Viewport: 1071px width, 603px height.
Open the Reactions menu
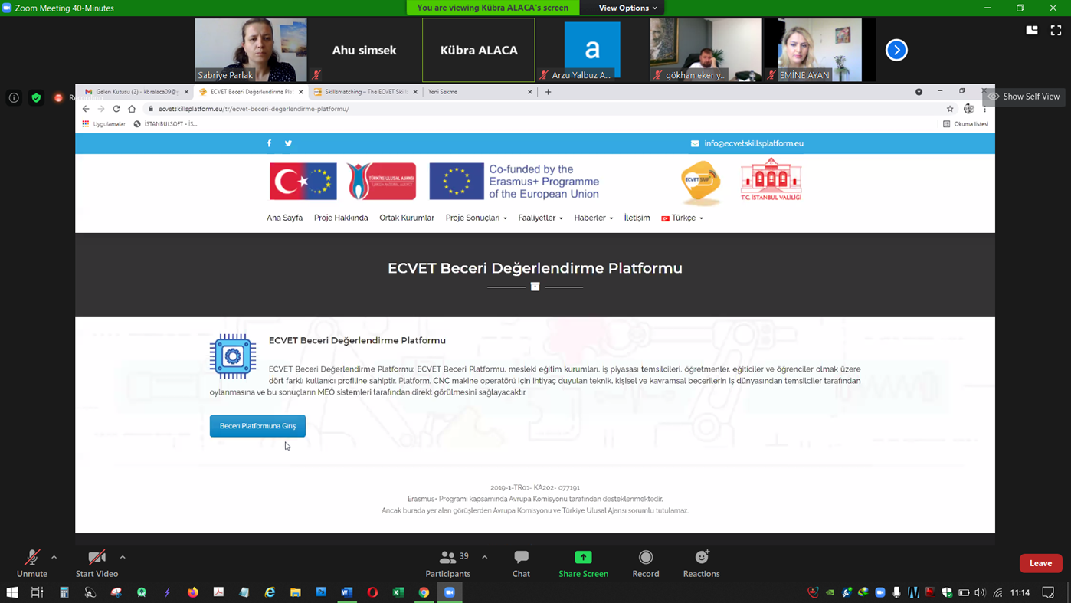701,563
